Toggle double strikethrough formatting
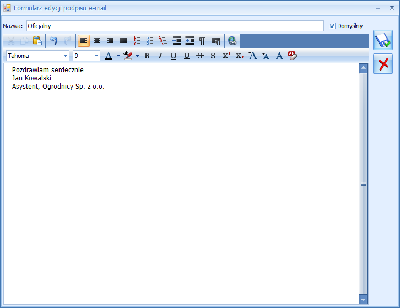Screen dimensions: 400x308 coord(213,56)
